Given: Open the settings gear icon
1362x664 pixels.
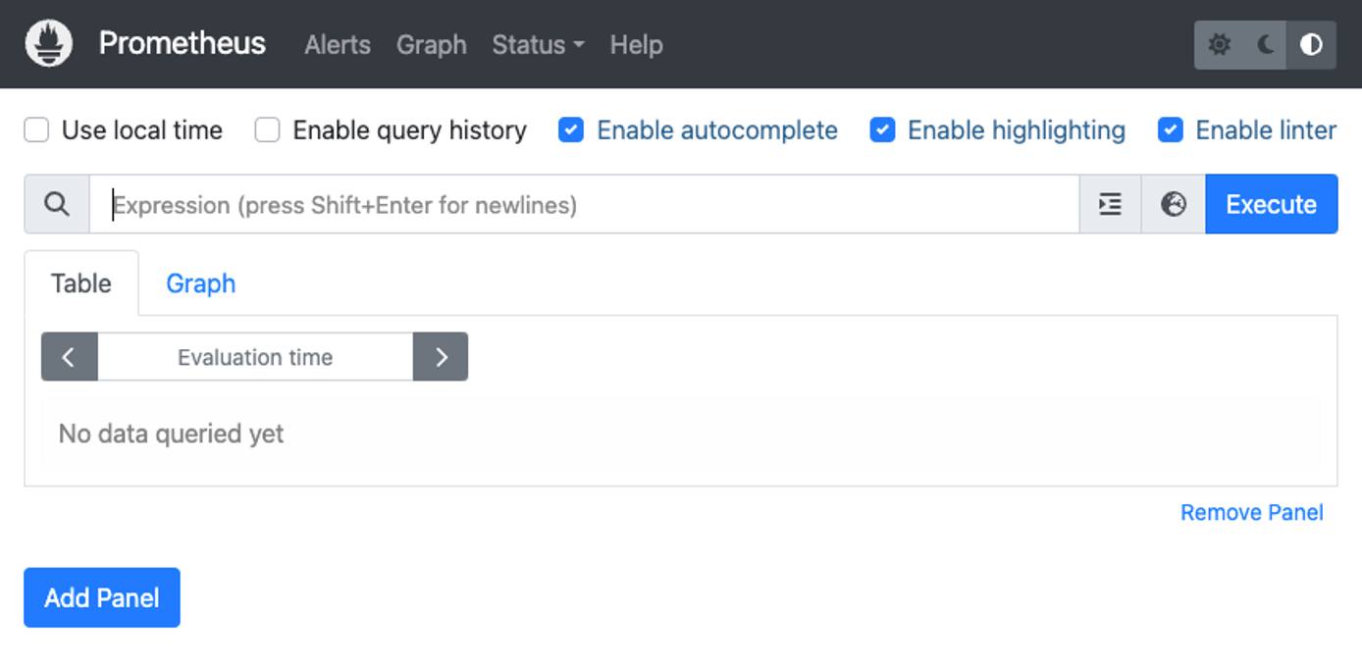Looking at the screenshot, I should coord(1220,44).
